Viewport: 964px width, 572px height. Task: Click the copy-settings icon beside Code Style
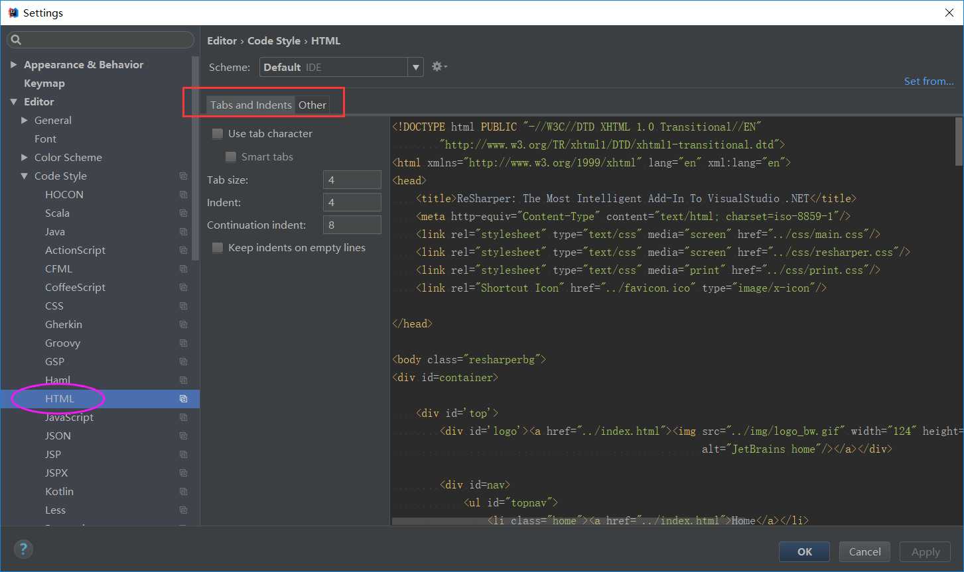coord(183,176)
